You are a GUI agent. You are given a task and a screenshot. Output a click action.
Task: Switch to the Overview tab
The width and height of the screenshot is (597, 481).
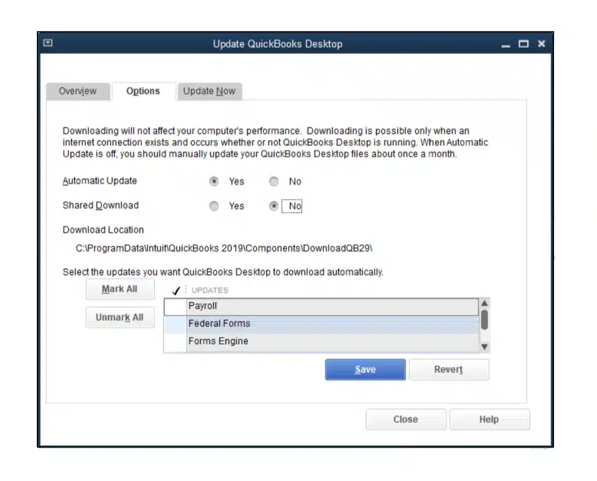point(78,91)
